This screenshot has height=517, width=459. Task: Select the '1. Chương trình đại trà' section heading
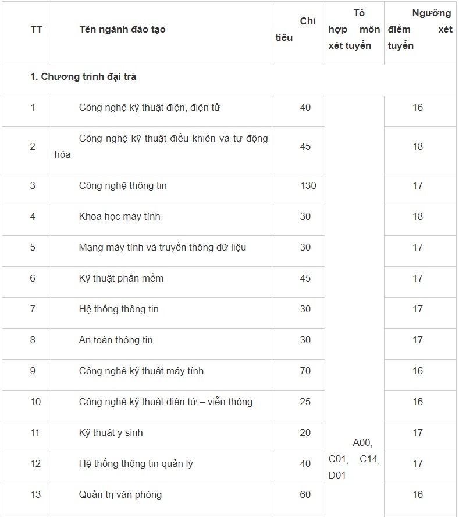click(x=83, y=76)
